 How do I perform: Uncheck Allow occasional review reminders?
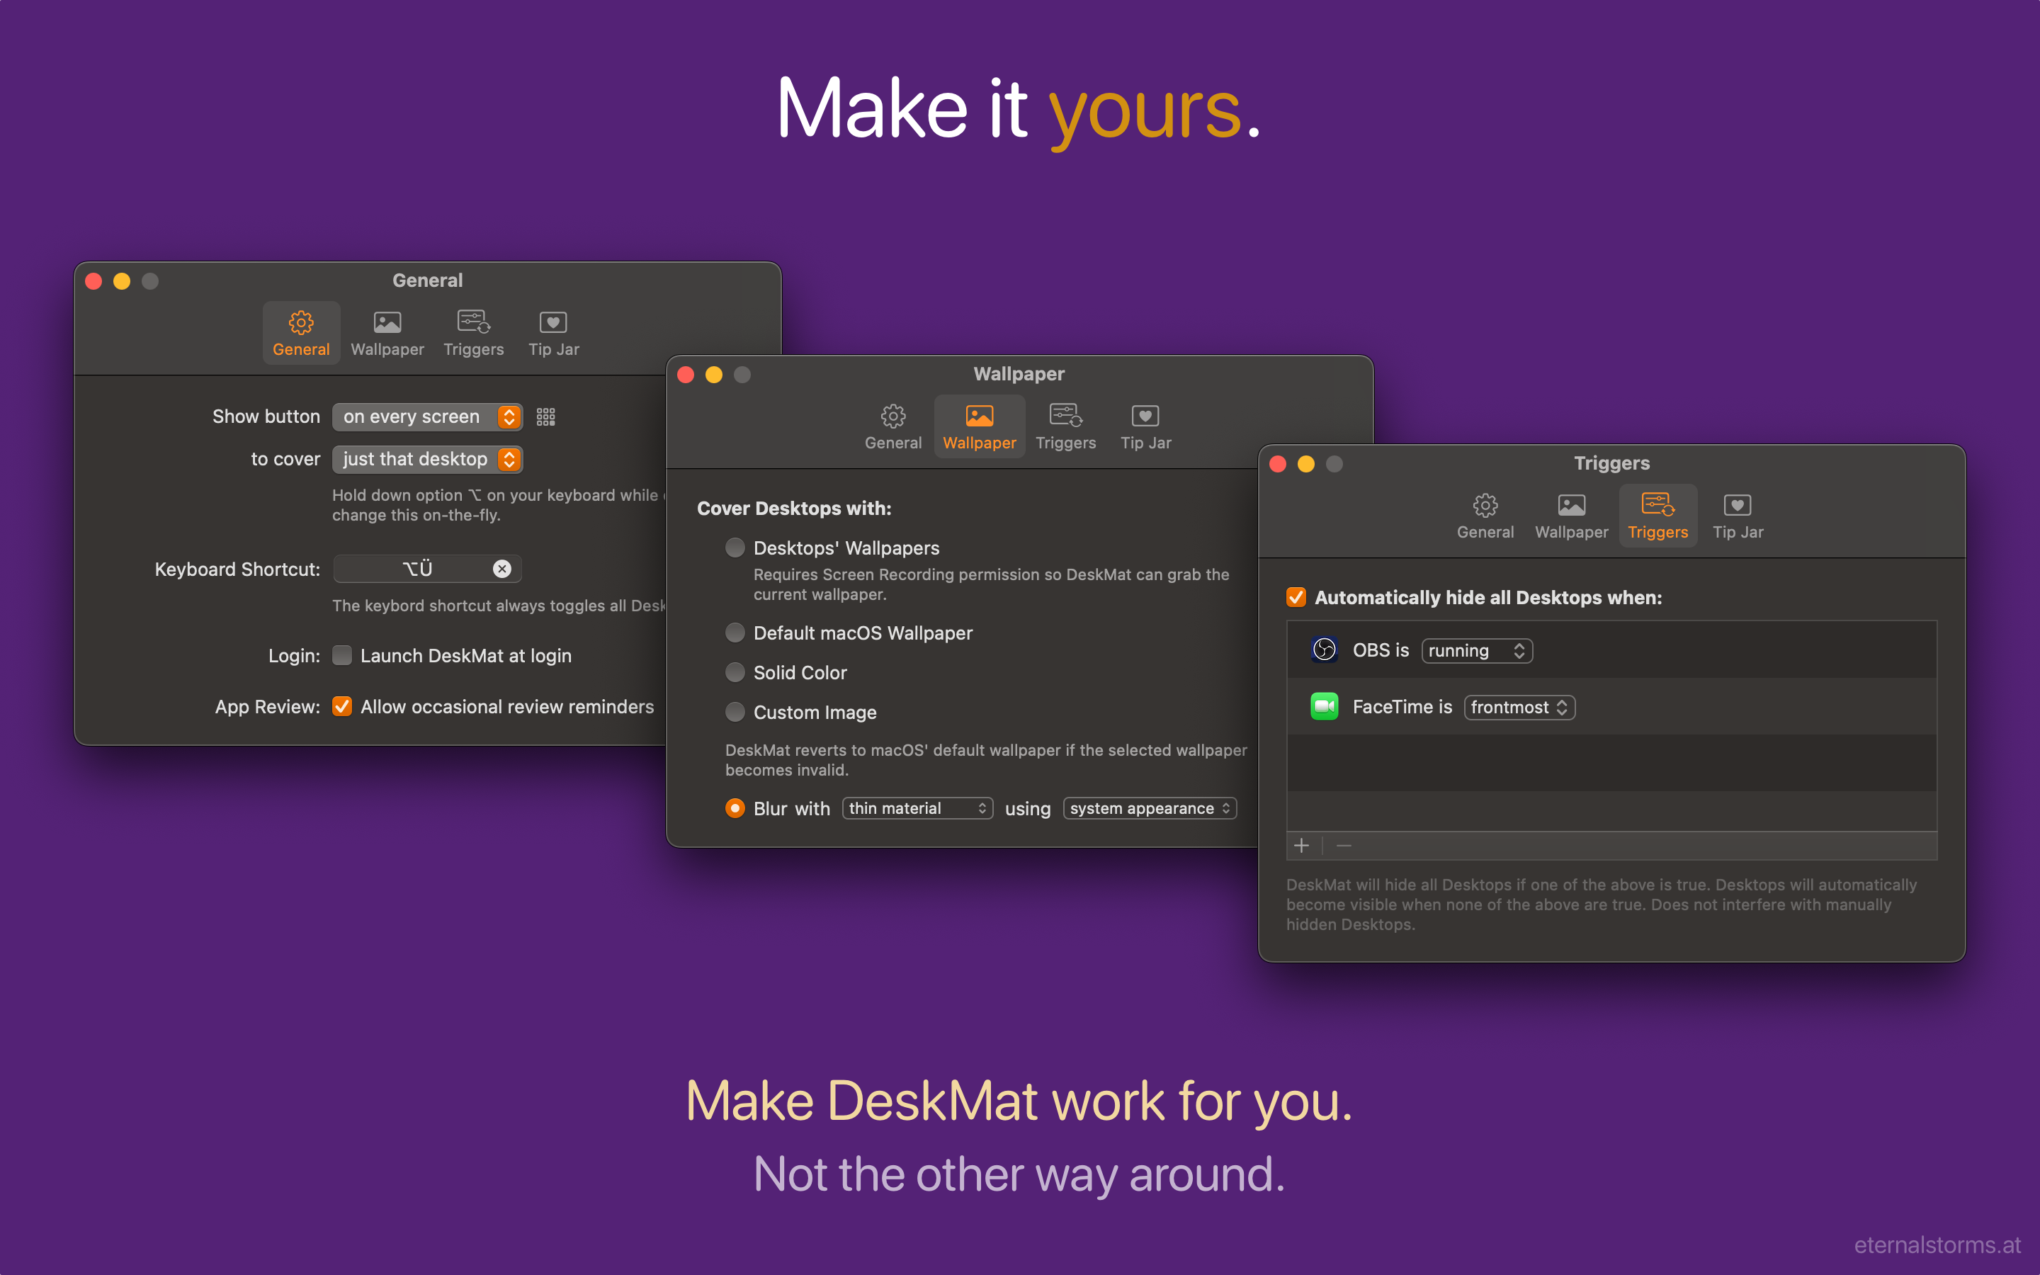pyautogui.click(x=341, y=707)
